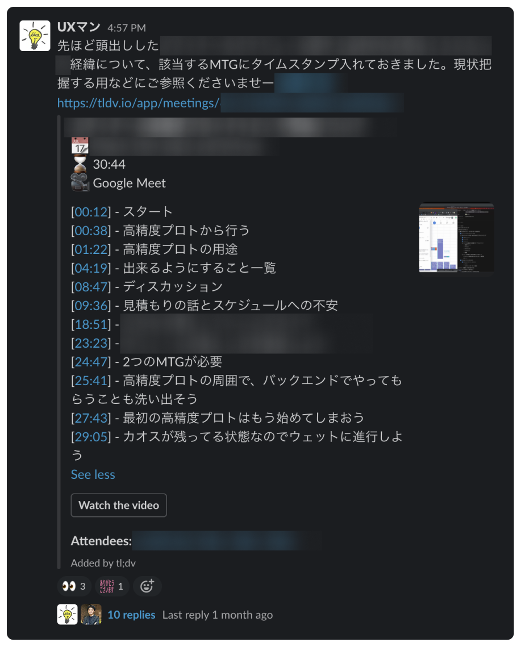Collapse the preview with See less
Screen dimensions: 521x647
pos(93,474)
